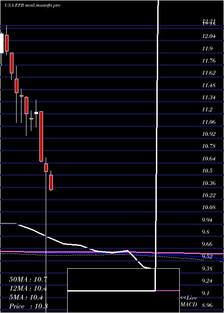Viewport: 224px width, 313px height.
Task: Click the 11.48 price axis label
Action: [209, 85]
